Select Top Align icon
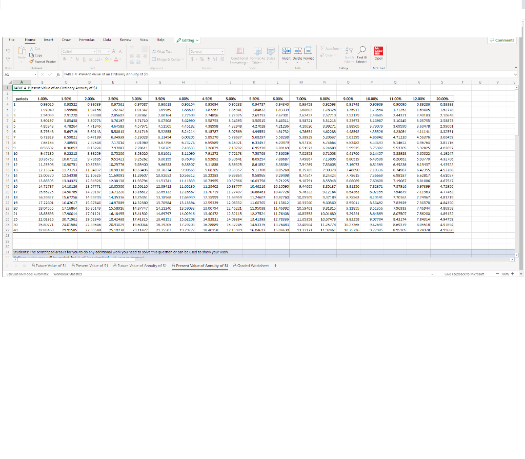 (x=132, y=48)
